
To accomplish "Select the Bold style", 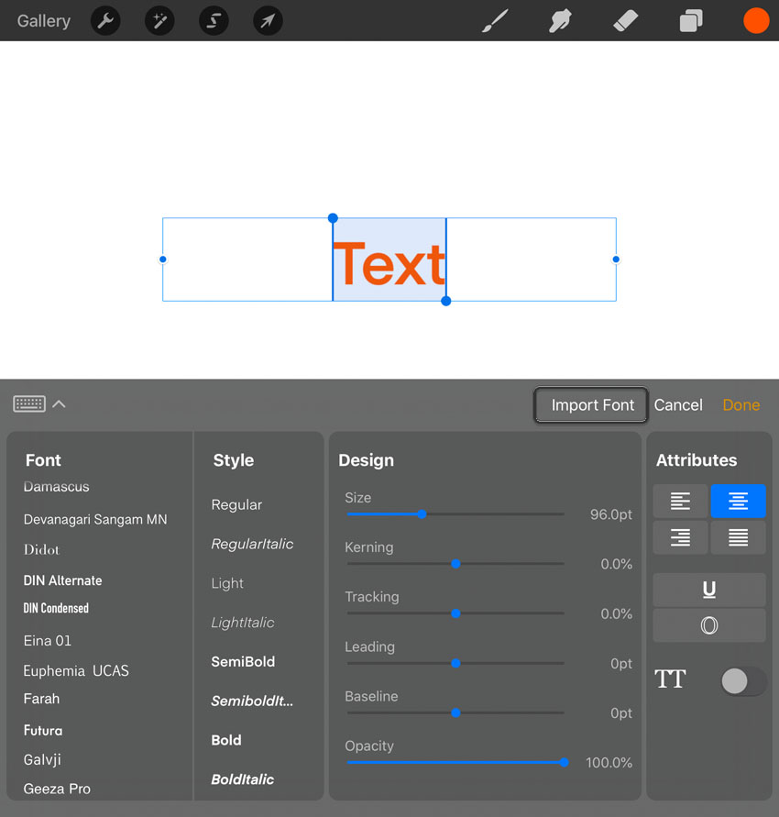I will (225, 740).
